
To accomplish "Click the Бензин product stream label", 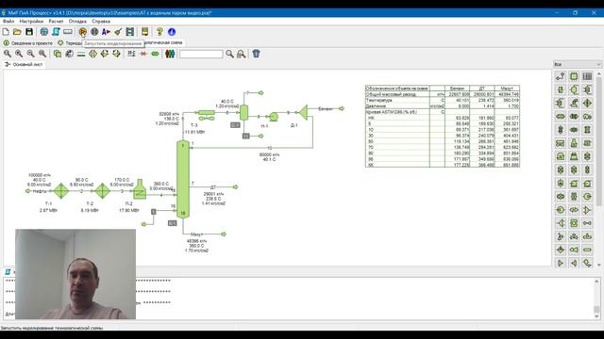I will [x=326, y=109].
